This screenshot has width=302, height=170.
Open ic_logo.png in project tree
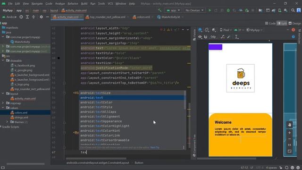(22, 84)
